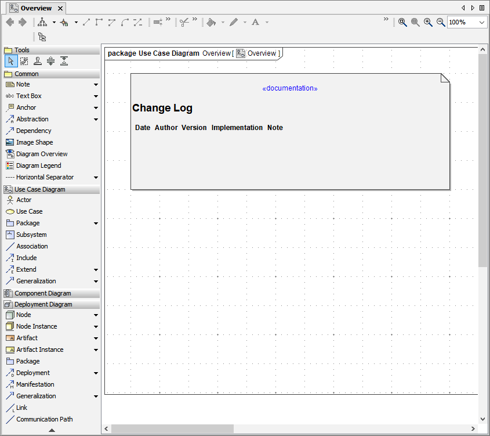This screenshot has height=436, width=490.
Task: Zoom in on the diagram
Action: 428,22
